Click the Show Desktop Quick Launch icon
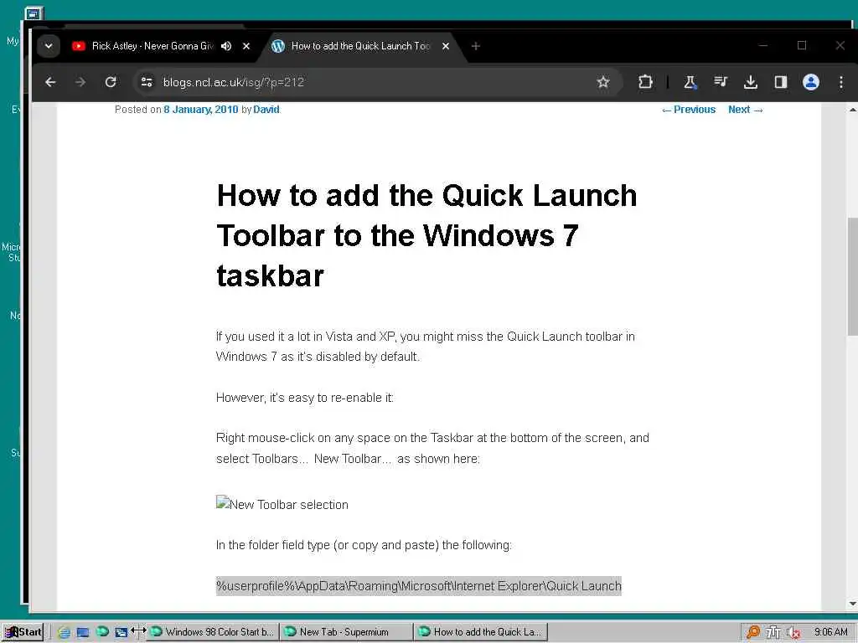 click(83, 632)
